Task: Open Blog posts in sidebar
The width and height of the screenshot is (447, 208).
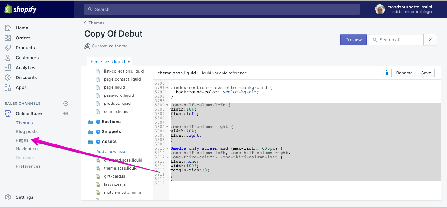Action: coord(27,131)
